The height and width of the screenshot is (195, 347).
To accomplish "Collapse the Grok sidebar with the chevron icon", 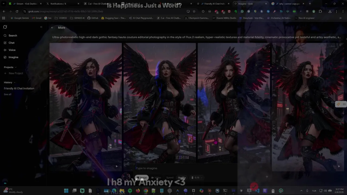I will coord(41,27).
